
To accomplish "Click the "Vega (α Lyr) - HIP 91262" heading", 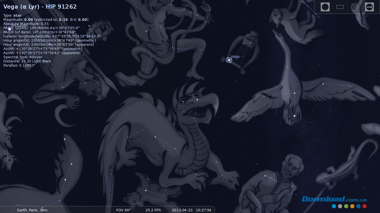I will pos(40,7).
